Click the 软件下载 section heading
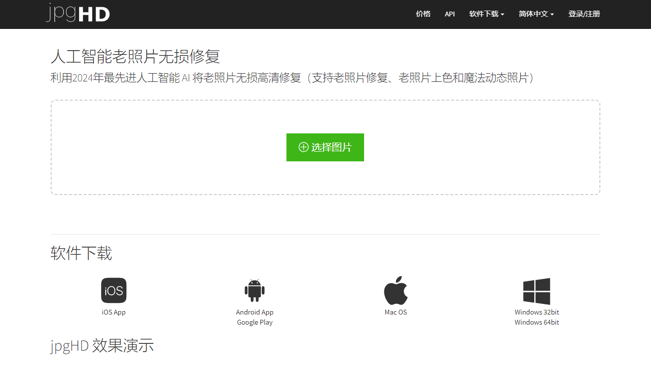This screenshot has height=367, width=651. point(81,253)
